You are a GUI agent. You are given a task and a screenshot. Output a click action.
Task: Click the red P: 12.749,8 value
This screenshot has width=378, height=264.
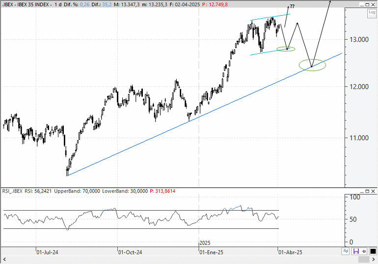pos(215,4)
